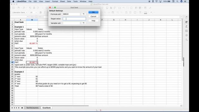Jump to first sheet tab arrow
Viewport: 199px width, 112px height.
pyautogui.click(x=12, y=108)
